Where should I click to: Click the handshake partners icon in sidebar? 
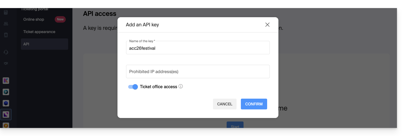click(6, 63)
